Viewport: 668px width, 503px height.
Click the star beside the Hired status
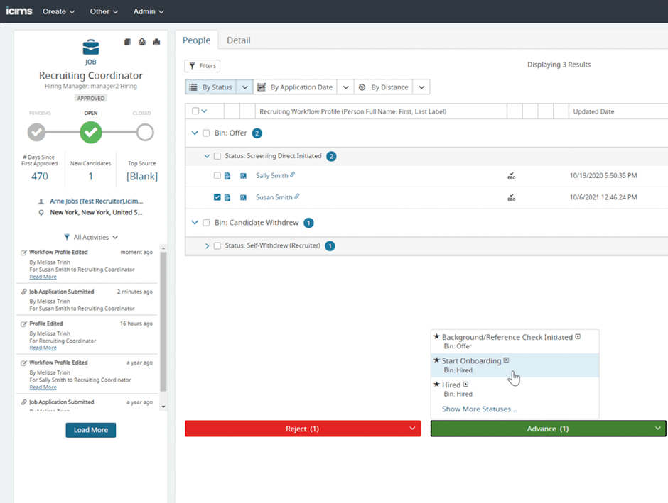click(436, 385)
